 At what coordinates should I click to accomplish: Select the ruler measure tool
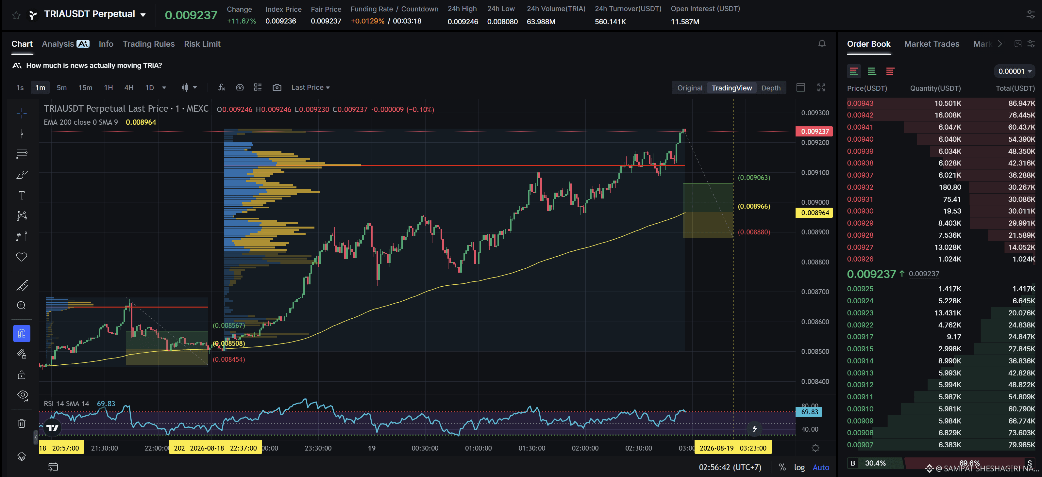(x=22, y=286)
